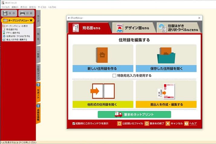Open the サポート vertical side tab
The image size is (216, 144).
[38, 91]
